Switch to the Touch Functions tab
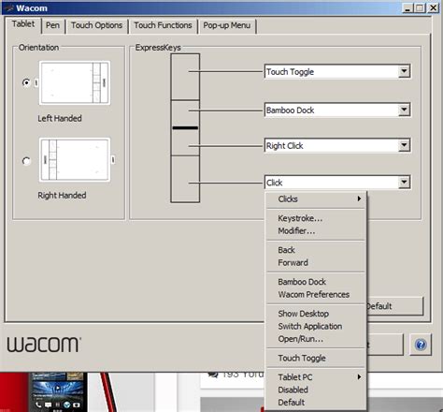The image size is (443, 412). [163, 25]
